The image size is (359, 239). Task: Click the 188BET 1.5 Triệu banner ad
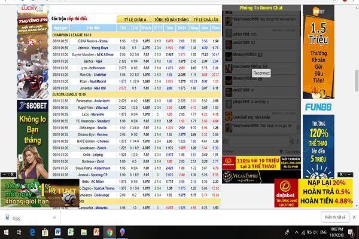[x=318, y=52]
